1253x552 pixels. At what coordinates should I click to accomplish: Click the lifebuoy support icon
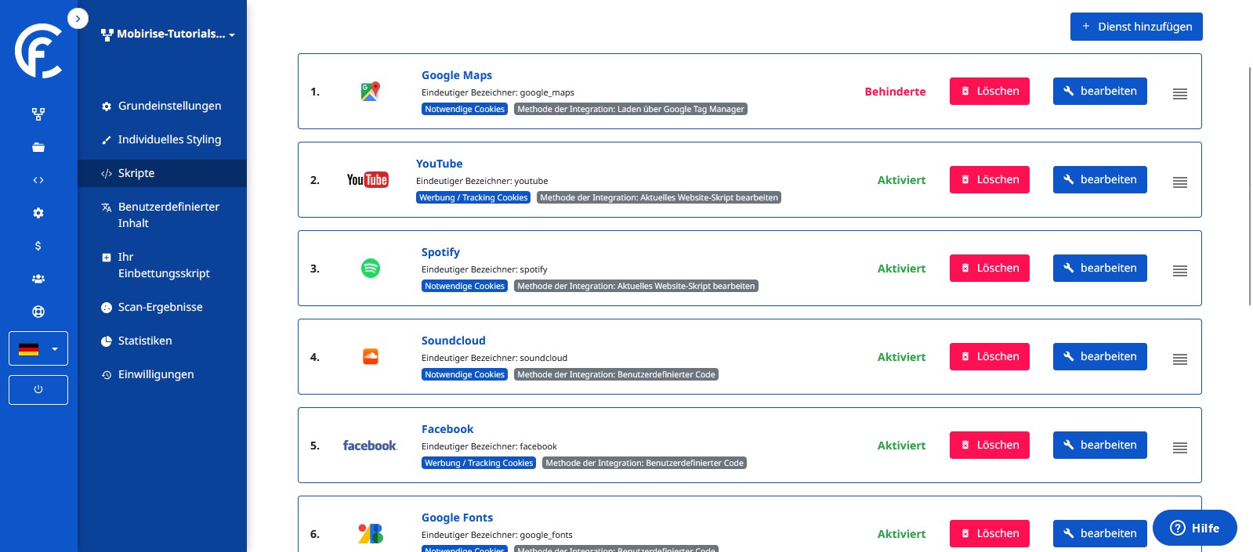tap(38, 312)
